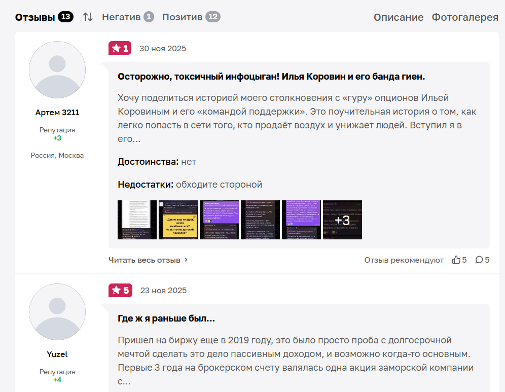Open review titled Где ж я раньше был
Image resolution: width=505 pixels, height=392 pixels.
166,318
